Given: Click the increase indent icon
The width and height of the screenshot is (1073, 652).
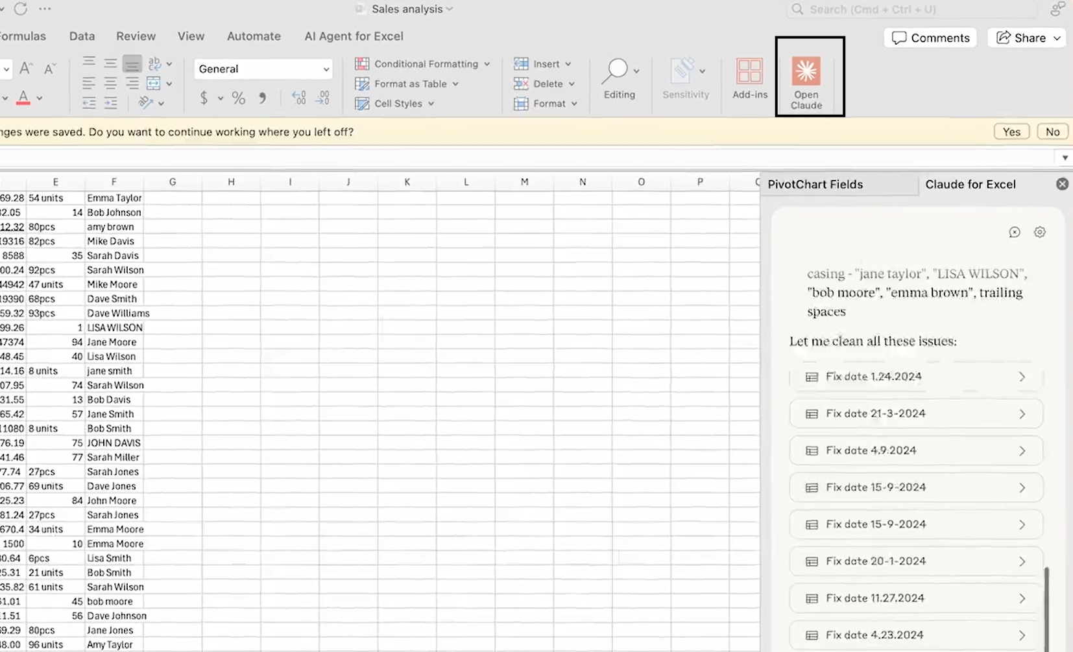Looking at the screenshot, I should point(111,103).
